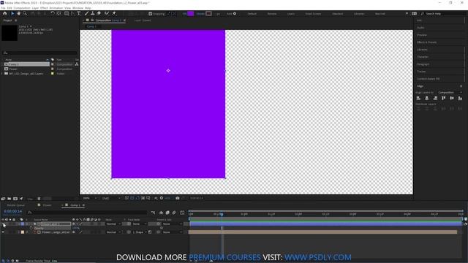Open the Effects & Presets panel
The image size is (468, 263).
coord(426,42)
